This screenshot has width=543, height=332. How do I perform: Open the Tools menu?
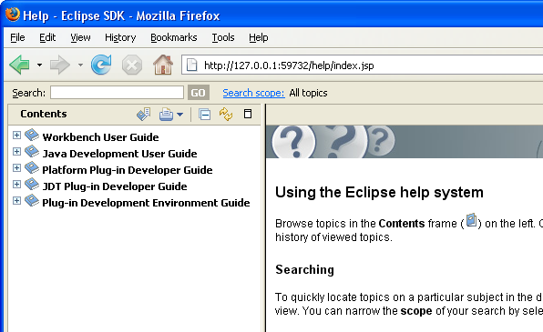pos(223,37)
